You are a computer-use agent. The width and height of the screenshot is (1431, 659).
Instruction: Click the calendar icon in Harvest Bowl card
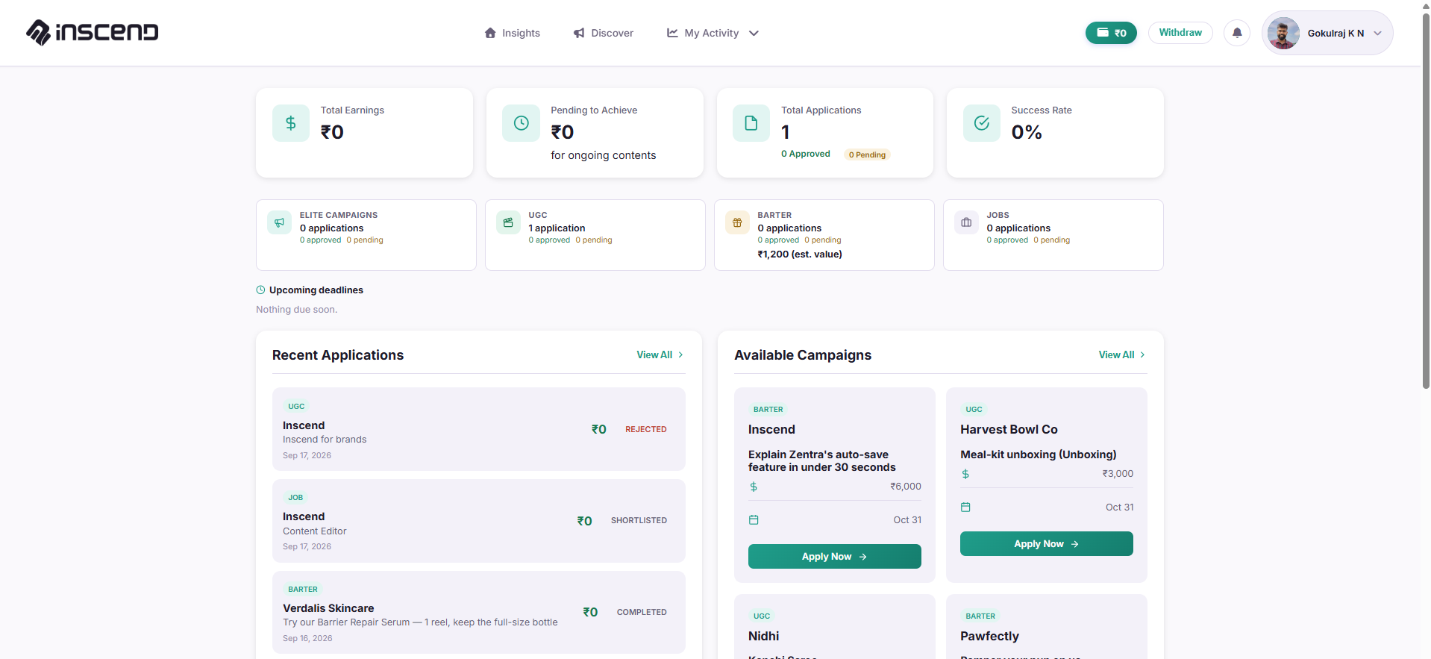[x=965, y=507]
